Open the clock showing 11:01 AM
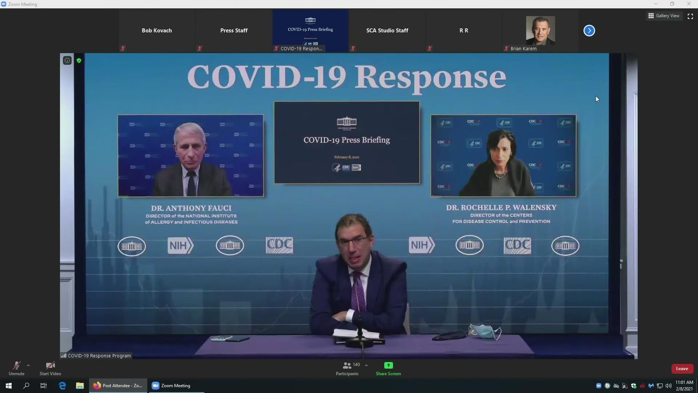Image resolution: width=698 pixels, height=393 pixels. point(684,386)
